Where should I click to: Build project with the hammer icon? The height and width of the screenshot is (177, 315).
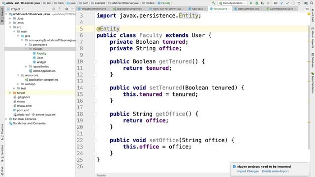pyautogui.click(x=213, y=3)
